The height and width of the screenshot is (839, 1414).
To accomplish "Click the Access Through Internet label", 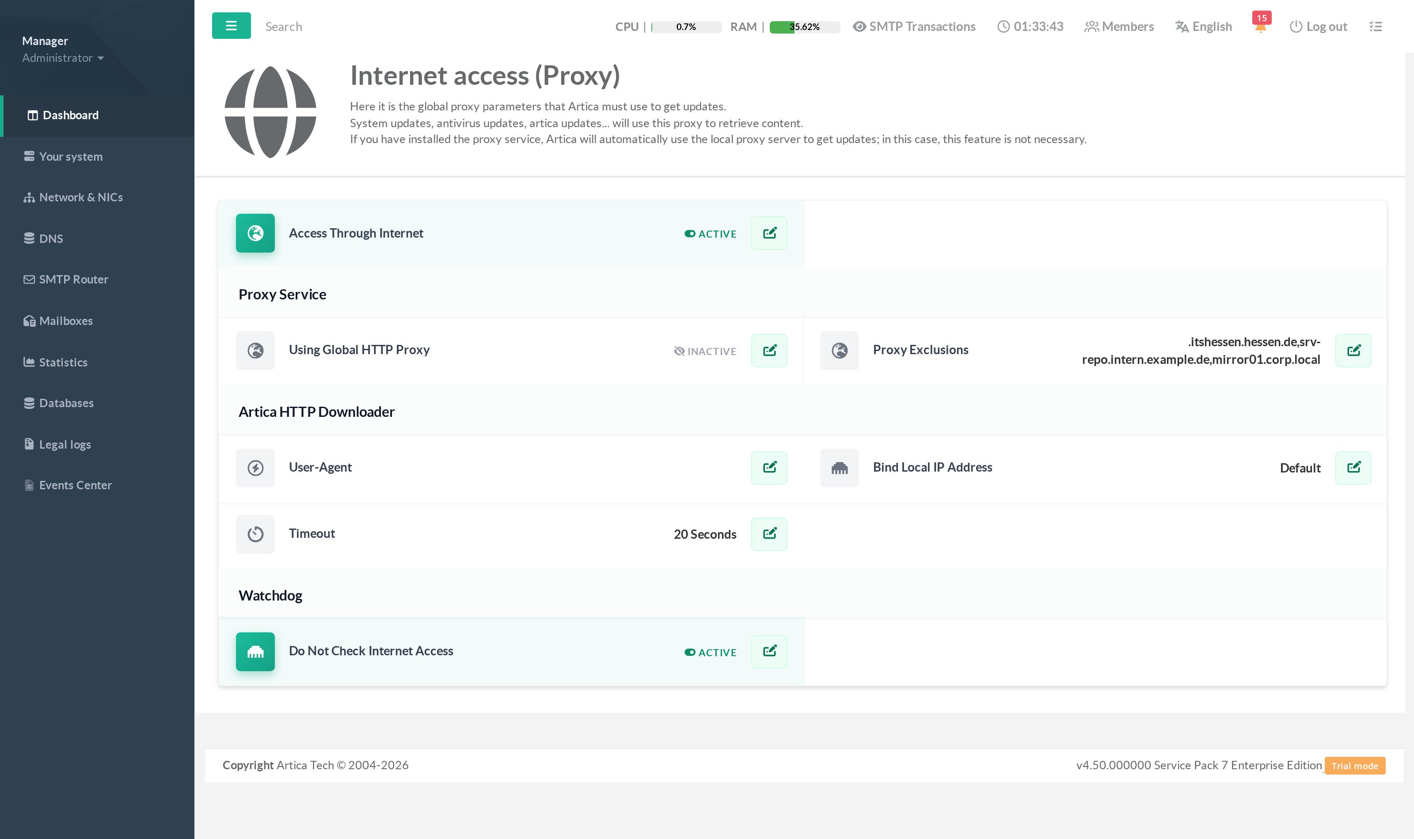I will [x=356, y=233].
